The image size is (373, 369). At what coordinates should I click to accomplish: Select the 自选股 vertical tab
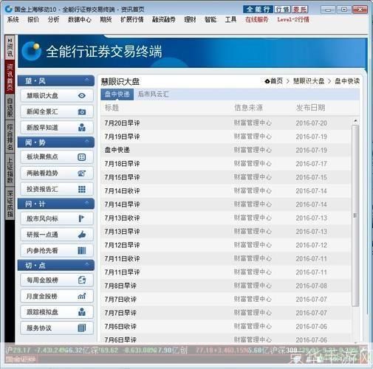(x=10, y=107)
